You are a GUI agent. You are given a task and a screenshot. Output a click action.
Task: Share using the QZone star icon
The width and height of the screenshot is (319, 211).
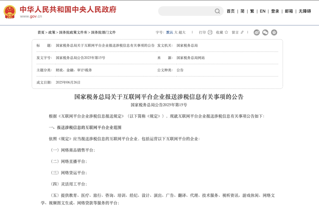[274, 32]
